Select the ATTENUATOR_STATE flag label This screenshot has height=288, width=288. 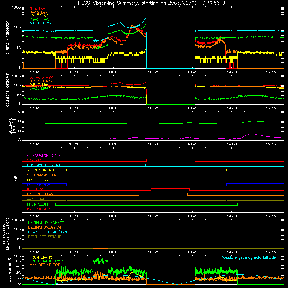coord(44,156)
